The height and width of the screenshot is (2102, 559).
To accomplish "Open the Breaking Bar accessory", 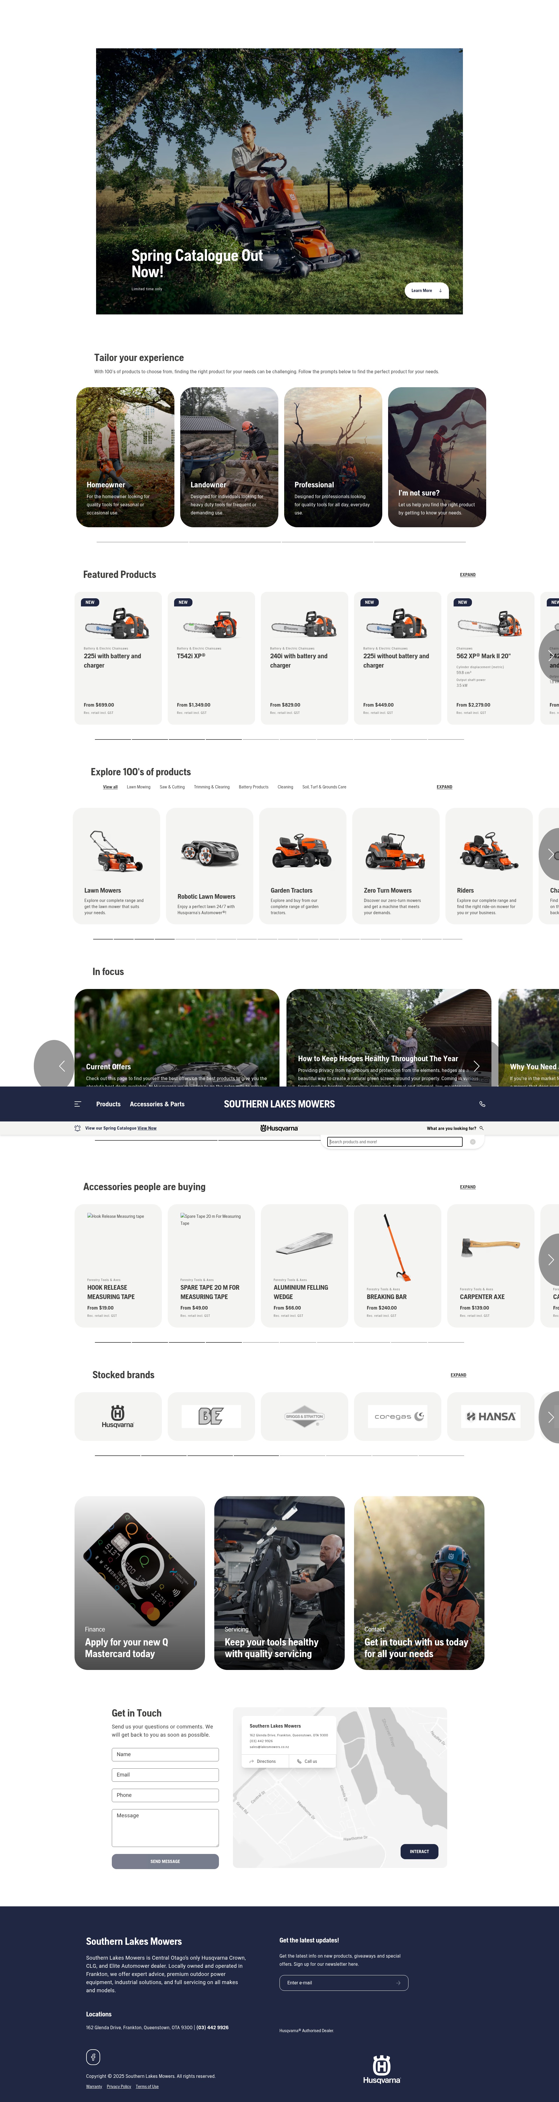I will point(397,1266).
